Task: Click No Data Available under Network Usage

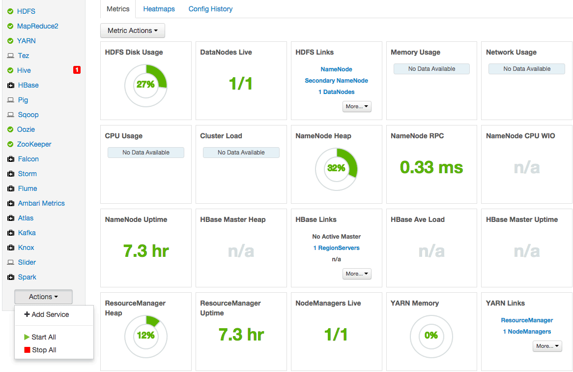Action: 527,69
